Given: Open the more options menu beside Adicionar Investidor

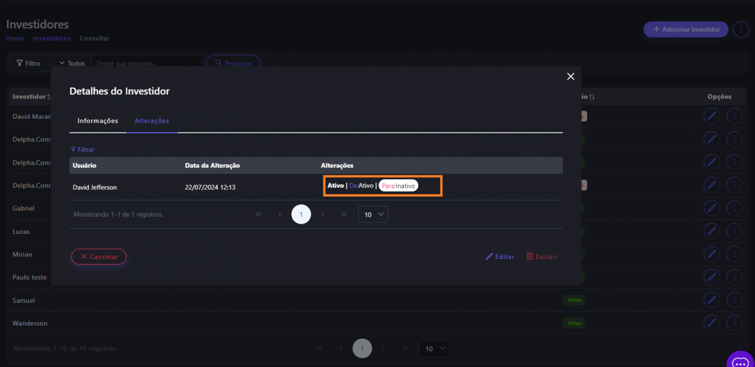Looking at the screenshot, I should pos(740,30).
